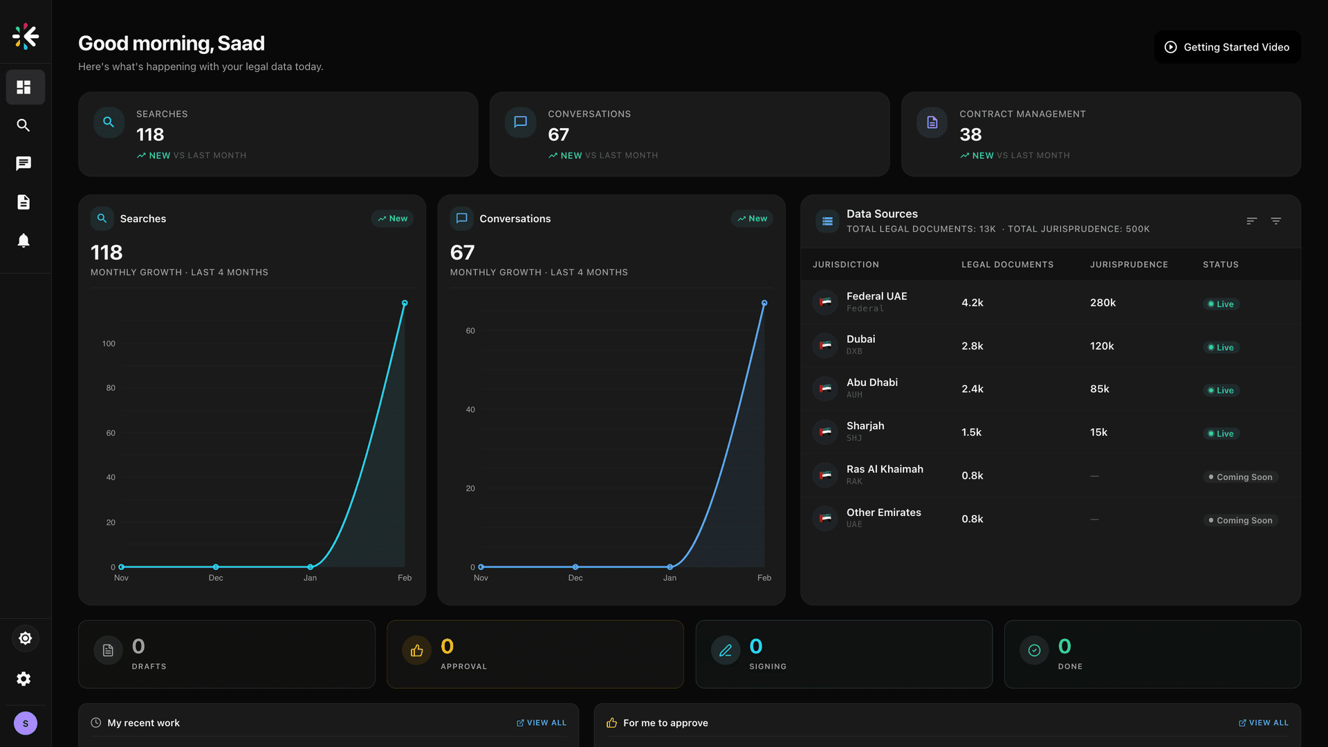Select the Dashboard icon in the sidebar
Image resolution: width=1328 pixels, height=747 pixels.
click(25, 86)
